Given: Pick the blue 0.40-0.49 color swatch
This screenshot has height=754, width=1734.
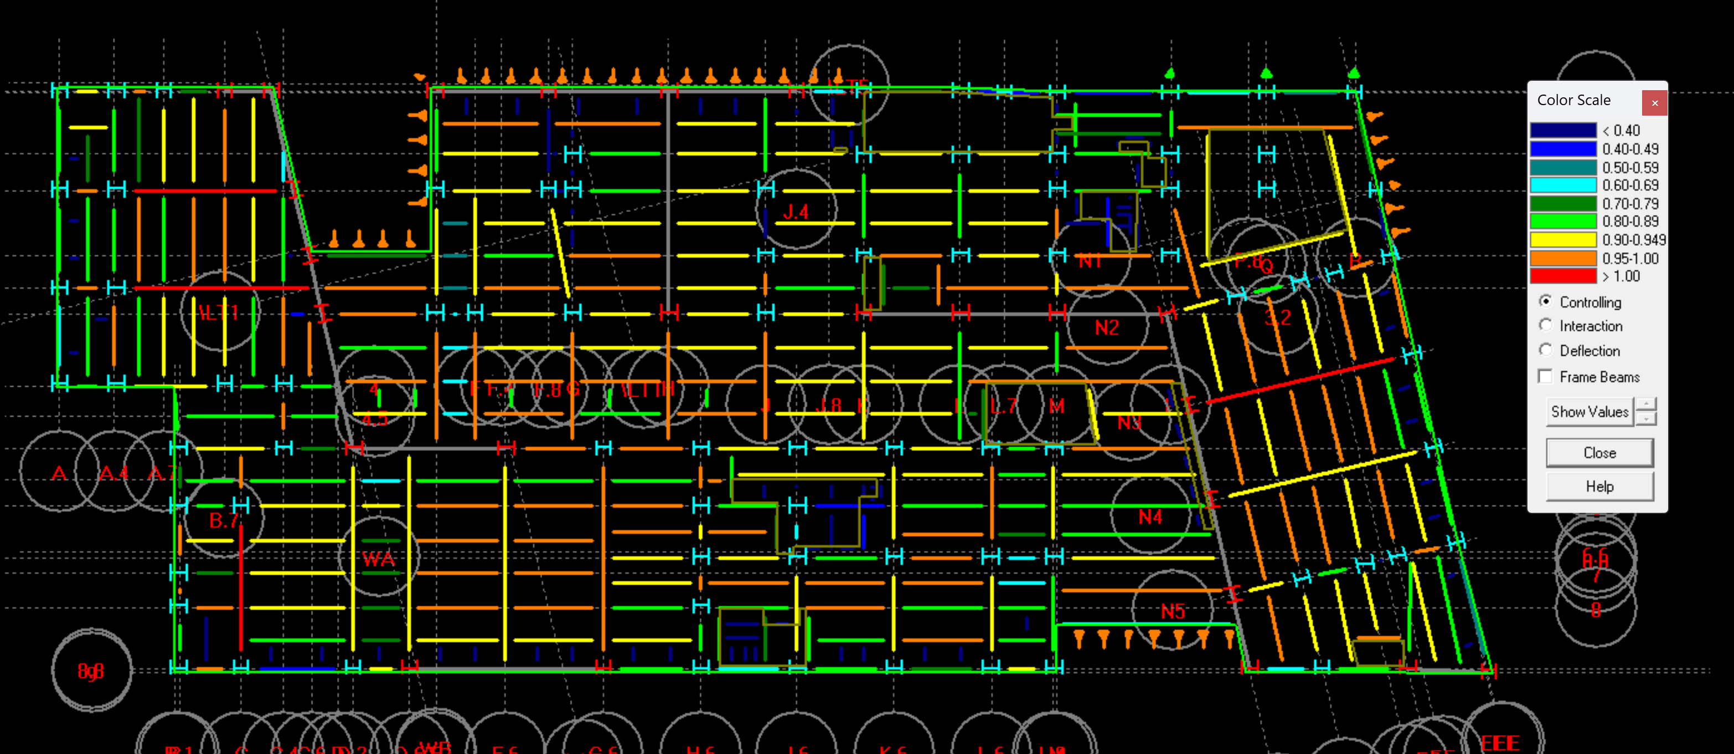Looking at the screenshot, I should pos(1563,149).
